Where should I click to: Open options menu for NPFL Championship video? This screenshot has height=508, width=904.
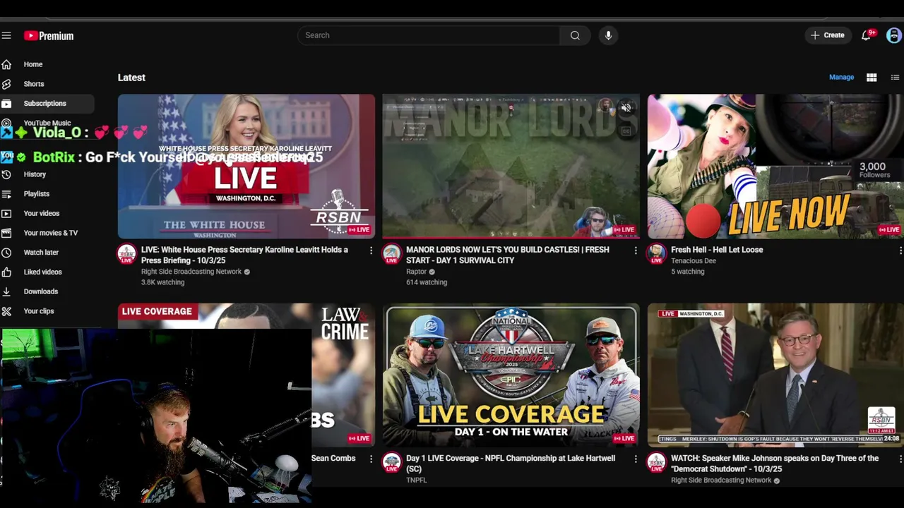[x=636, y=459]
